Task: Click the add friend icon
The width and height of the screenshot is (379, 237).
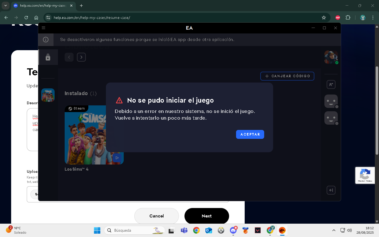Action: [x=331, y=84]
